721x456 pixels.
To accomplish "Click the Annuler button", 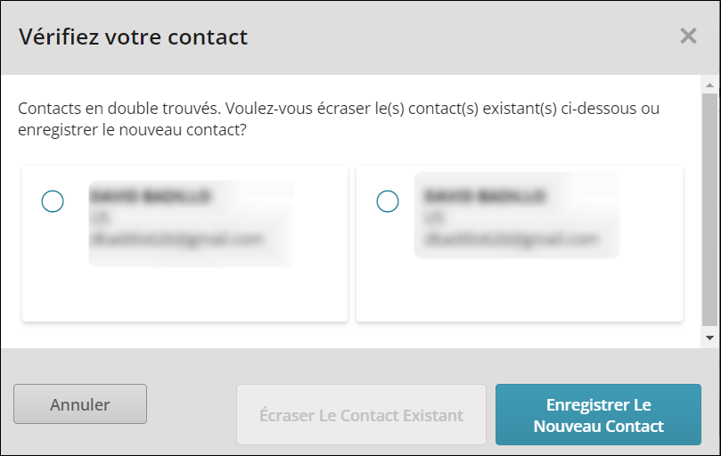I will pos(80,404).
